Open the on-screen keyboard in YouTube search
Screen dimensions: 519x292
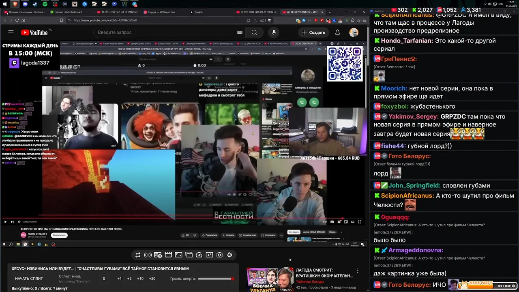(240, 32)
